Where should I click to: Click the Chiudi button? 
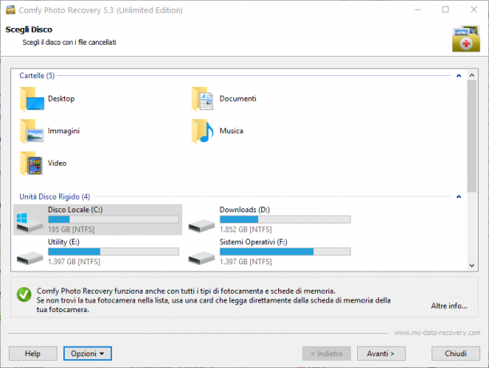[455, 354]
